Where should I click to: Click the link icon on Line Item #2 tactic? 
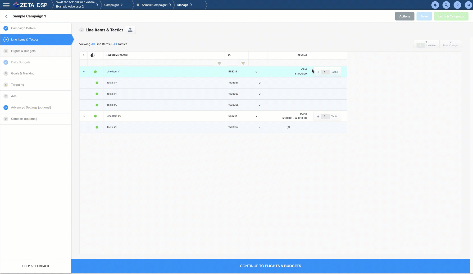(288, 127)
